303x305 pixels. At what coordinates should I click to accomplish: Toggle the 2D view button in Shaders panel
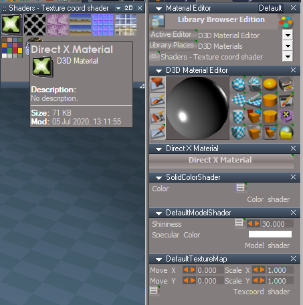[x=128, y=8]
